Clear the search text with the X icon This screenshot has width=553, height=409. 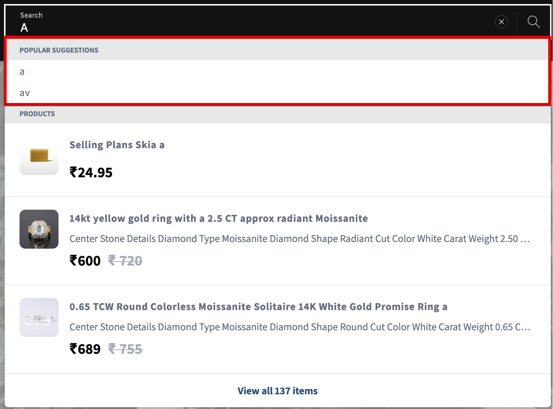[501, 22]
